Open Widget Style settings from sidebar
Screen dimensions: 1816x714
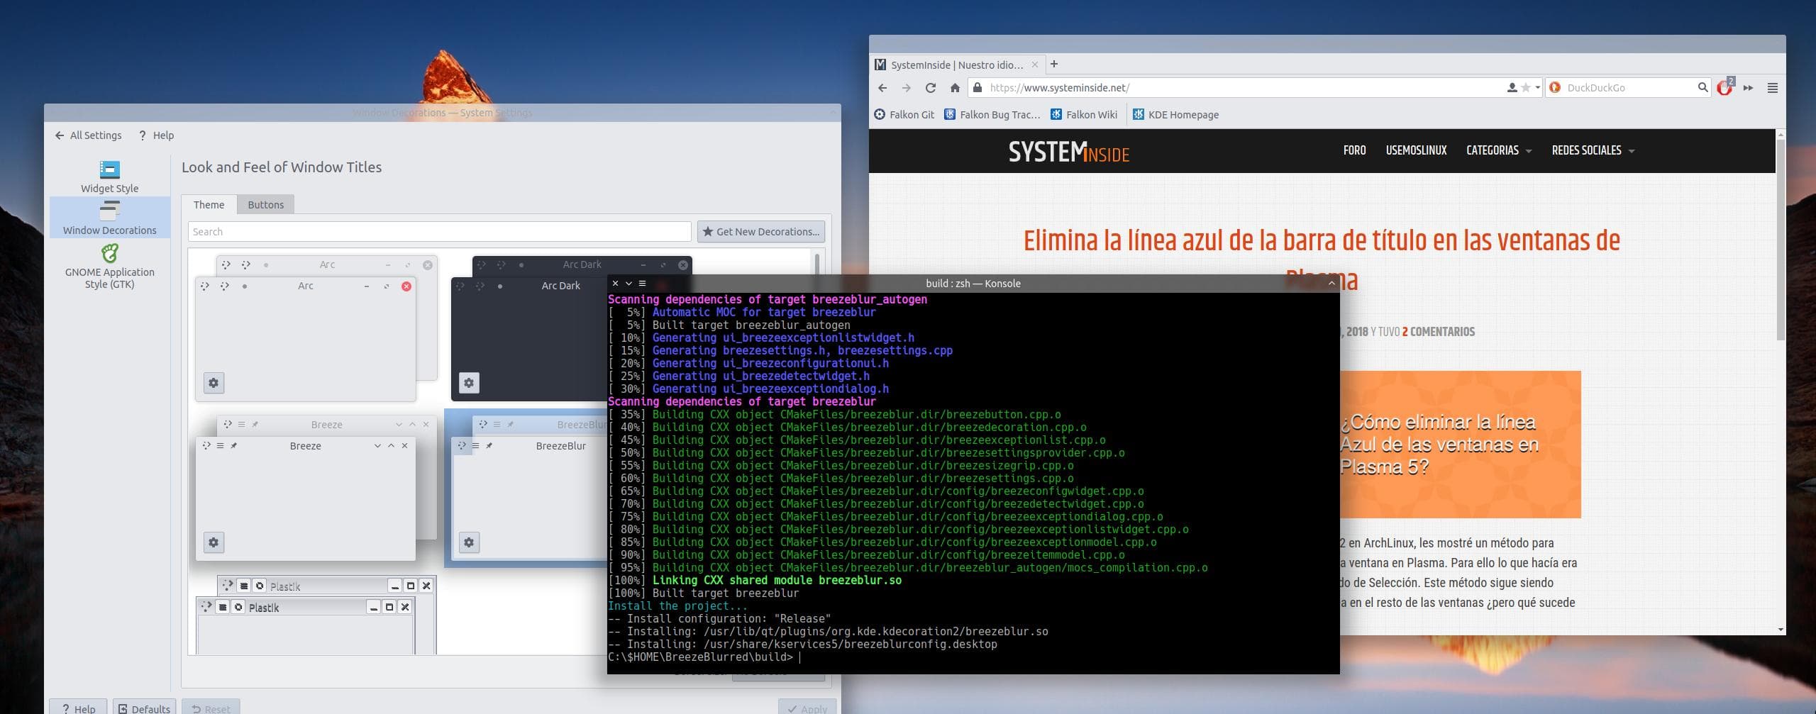(109, 175)
